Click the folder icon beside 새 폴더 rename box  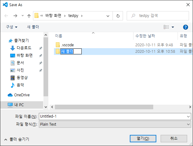coord(58,51)
